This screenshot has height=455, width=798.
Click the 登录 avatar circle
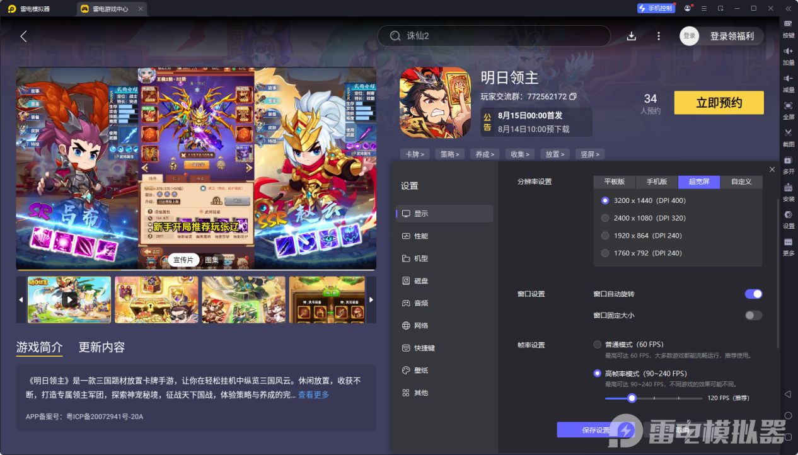pos(690,36)
